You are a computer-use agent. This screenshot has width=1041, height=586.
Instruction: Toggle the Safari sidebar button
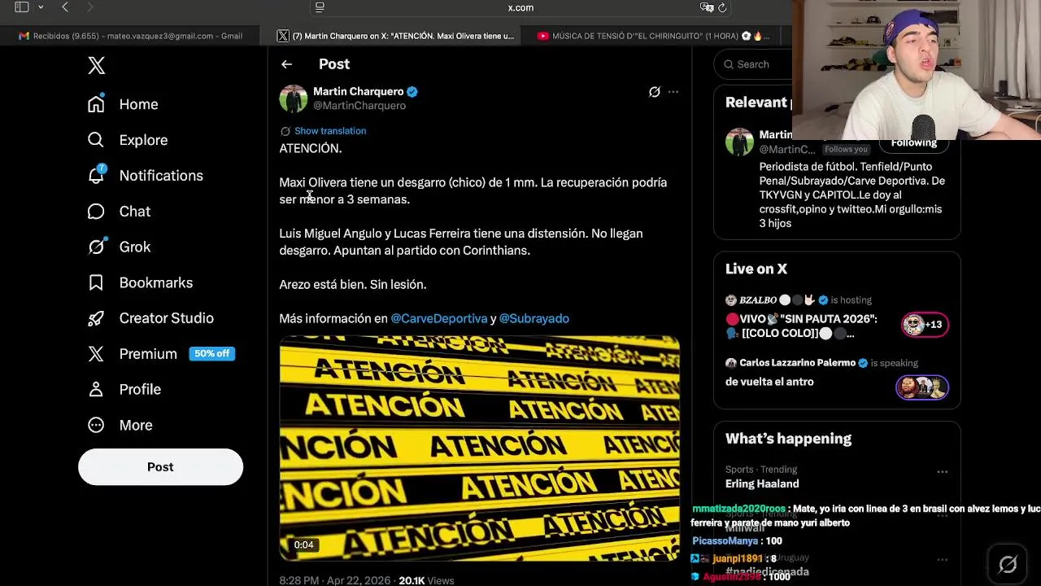22,7
